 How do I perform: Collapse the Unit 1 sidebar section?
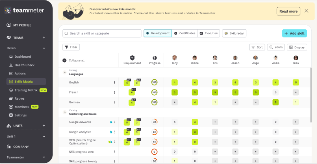coord(44,136)
